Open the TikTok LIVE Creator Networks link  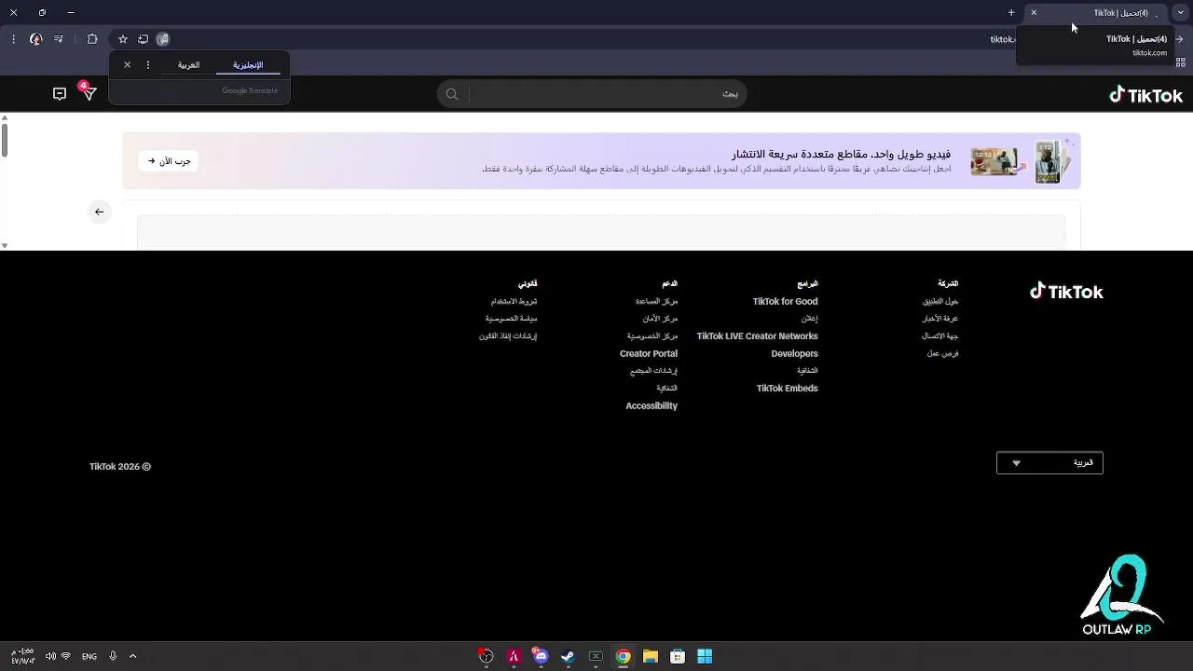(x=757, y=336)
